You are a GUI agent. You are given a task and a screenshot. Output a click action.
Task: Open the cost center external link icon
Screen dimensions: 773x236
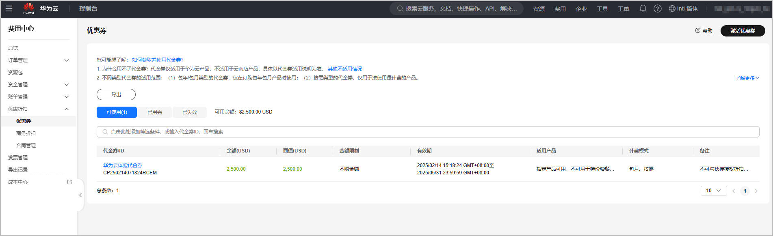69,182
